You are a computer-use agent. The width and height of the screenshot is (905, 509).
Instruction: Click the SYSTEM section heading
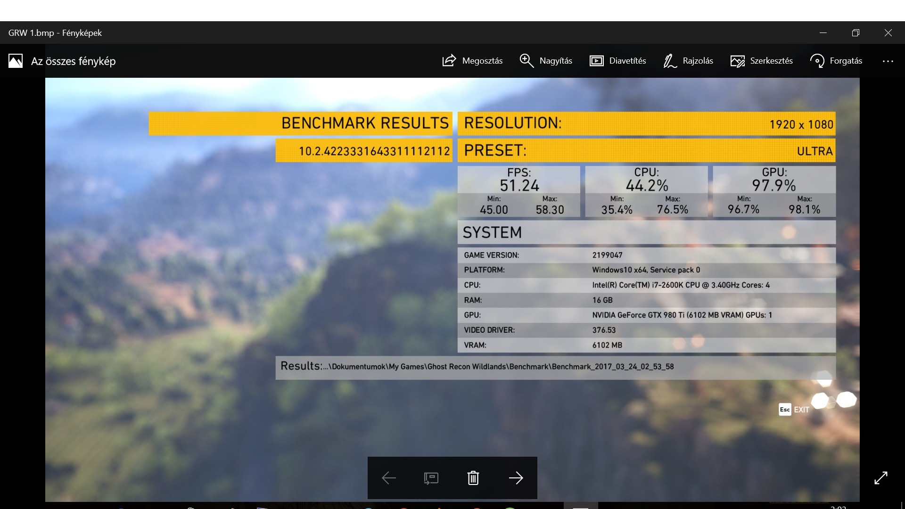tap(492, 232)
